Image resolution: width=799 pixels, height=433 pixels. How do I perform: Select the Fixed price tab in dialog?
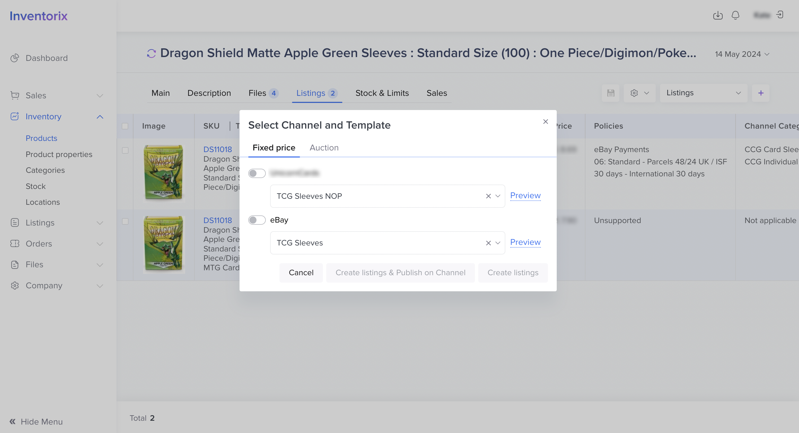coord(274,148)
